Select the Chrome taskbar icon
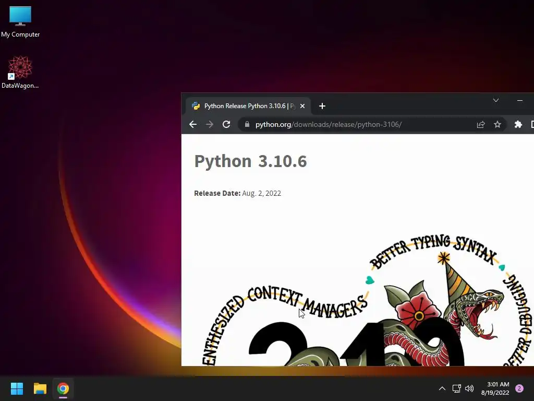Viewport: 534px width, 401px height. pos(63,388)
